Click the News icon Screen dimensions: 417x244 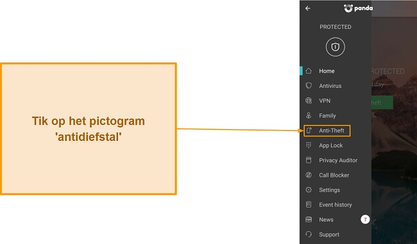click(x=309, y=220)
